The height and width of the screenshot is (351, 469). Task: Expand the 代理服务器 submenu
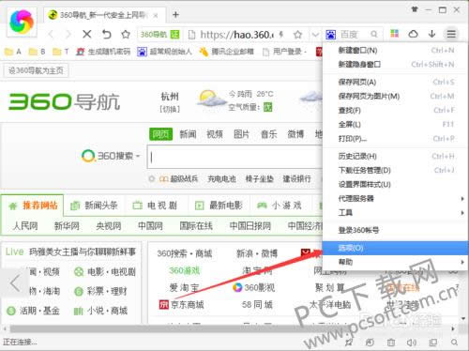[x=396, y=198]
